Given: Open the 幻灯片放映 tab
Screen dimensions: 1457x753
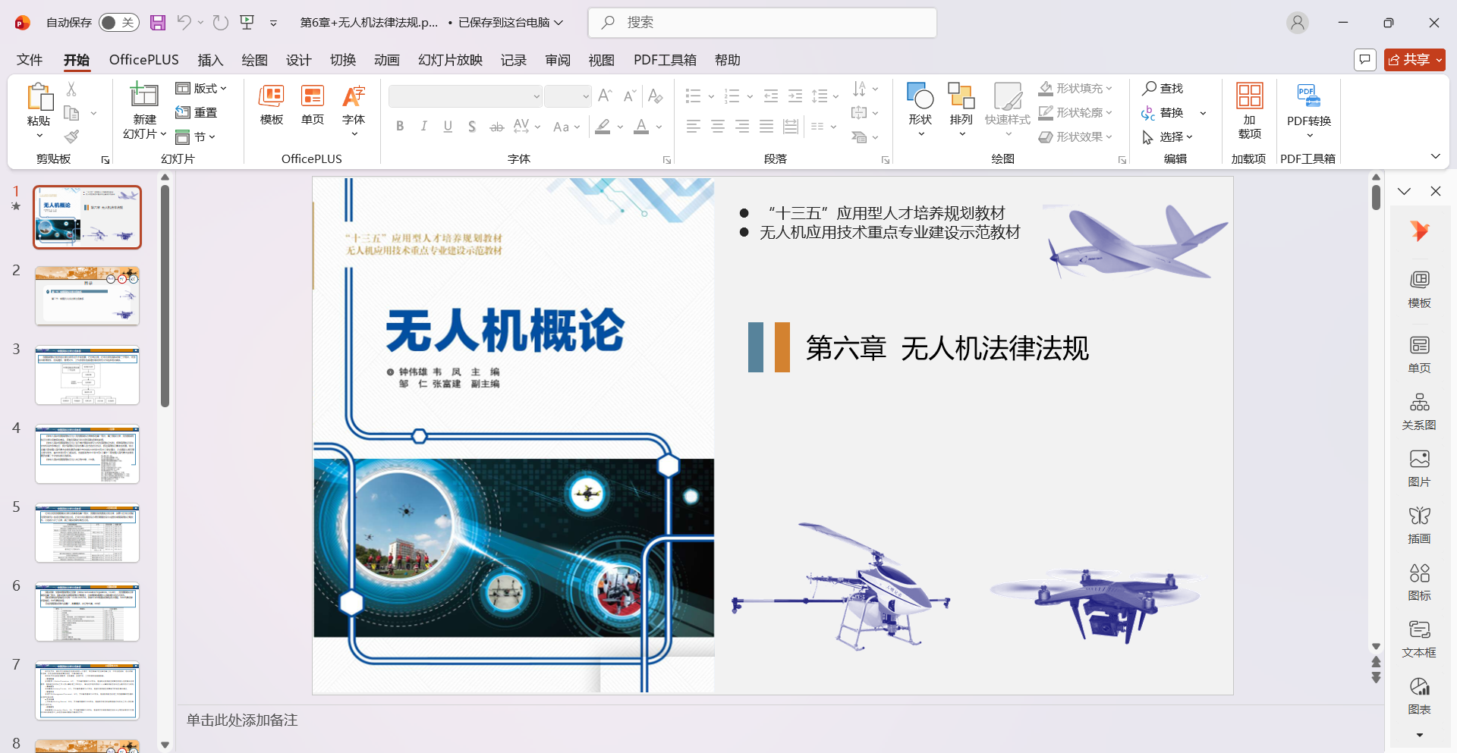Looking at the screenshot, I should coord(450,60).
